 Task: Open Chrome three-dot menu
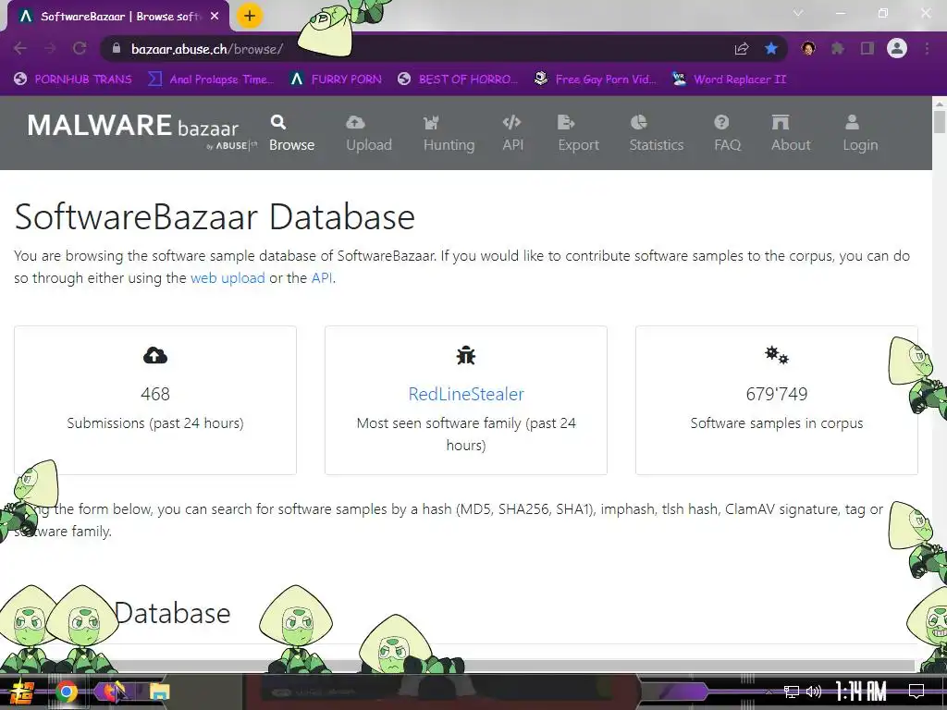(x=927, y=48)
